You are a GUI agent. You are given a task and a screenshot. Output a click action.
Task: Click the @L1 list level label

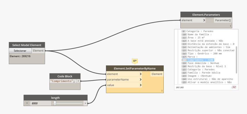click(182, 87)
